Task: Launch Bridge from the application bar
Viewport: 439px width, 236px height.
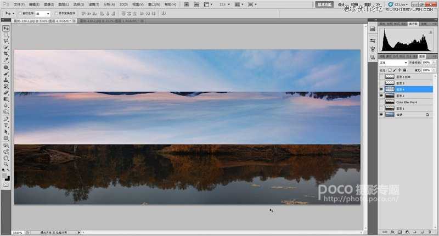Action: coord(187,4)
